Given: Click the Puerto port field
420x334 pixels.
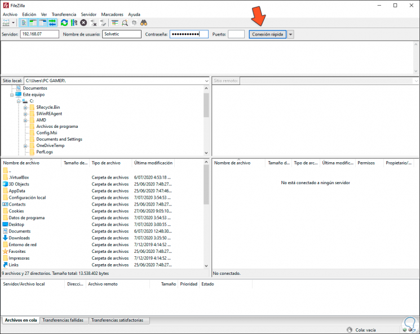Looking at the screenshot, I should click(236, 34).
